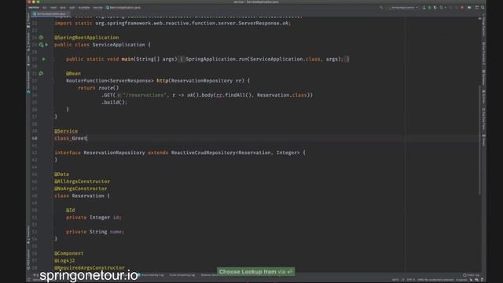Click the ServerResponse.ok static import line

(x=173, y=23)
